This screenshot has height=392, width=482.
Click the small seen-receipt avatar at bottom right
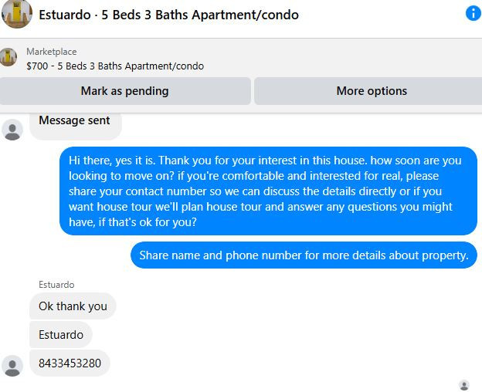tap(464, 385)
